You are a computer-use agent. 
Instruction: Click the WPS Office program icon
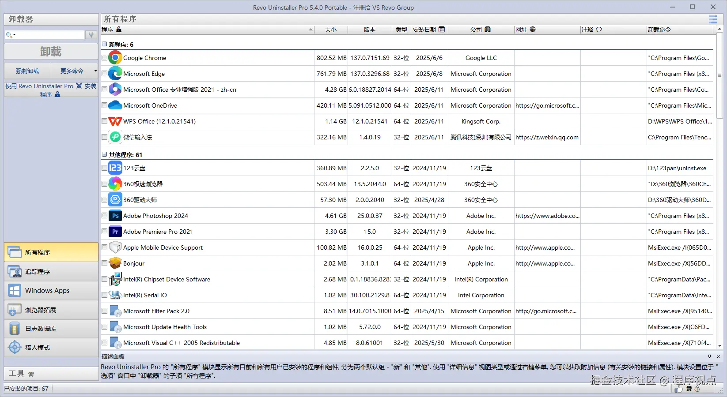click(115, 121)
